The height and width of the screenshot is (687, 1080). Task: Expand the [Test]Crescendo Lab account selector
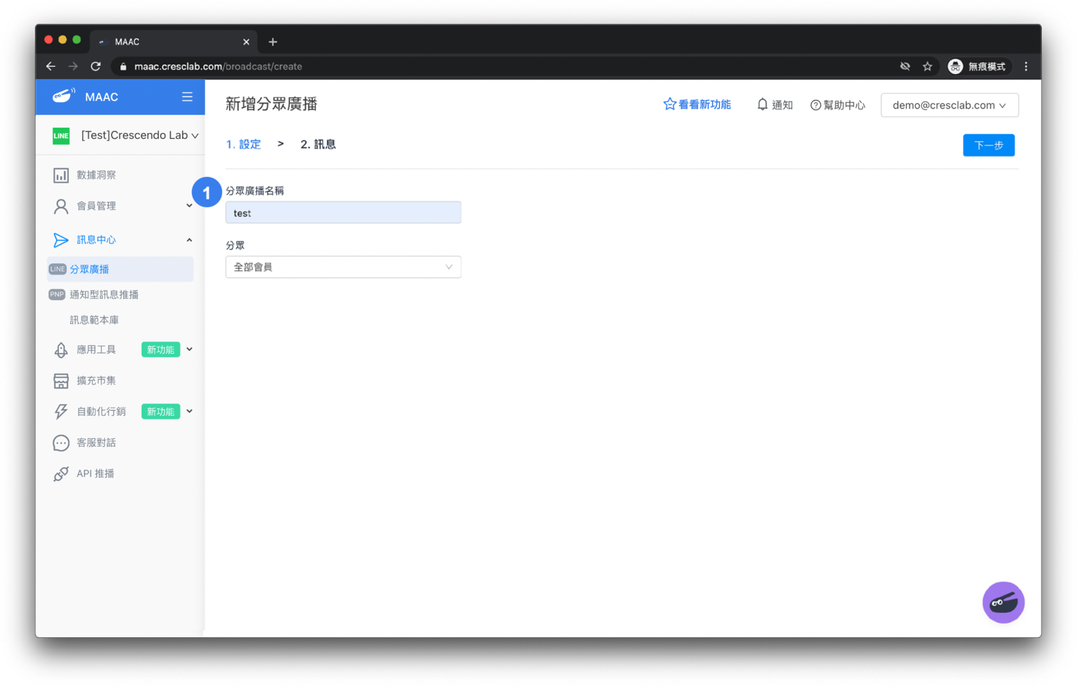tap(140, 136)
